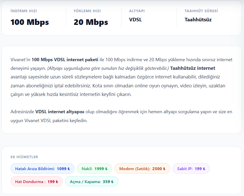
Task: Select the Nakil 1999 ₺ service pill
Action: pos(95,169)
